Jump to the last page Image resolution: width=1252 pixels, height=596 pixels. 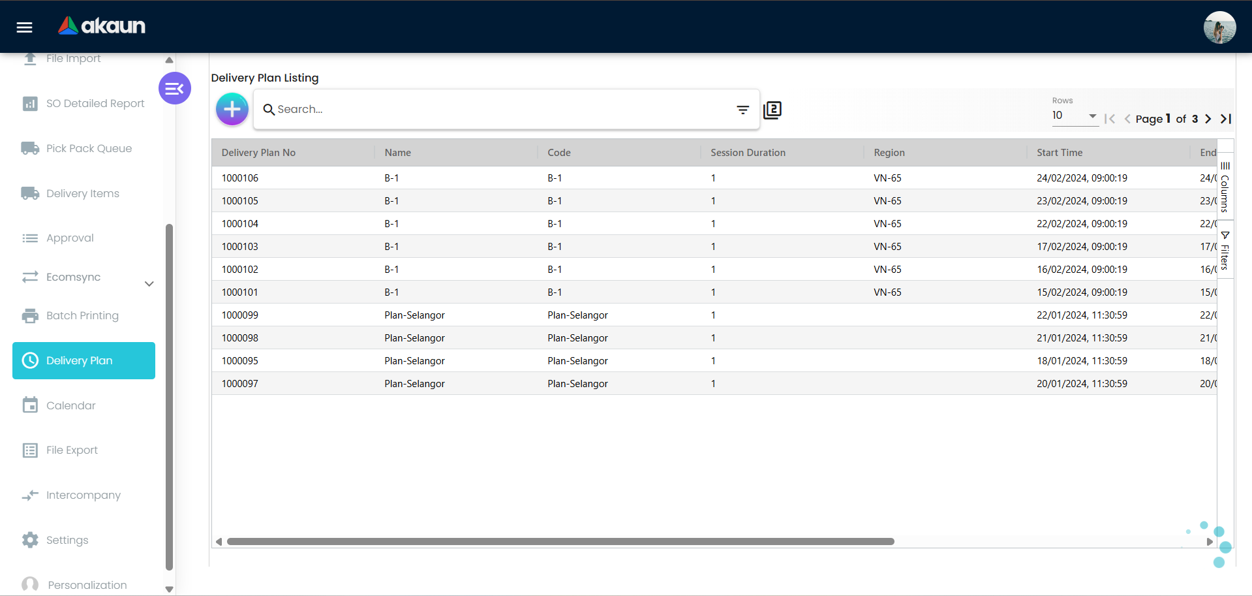(x=1226, y=119)
